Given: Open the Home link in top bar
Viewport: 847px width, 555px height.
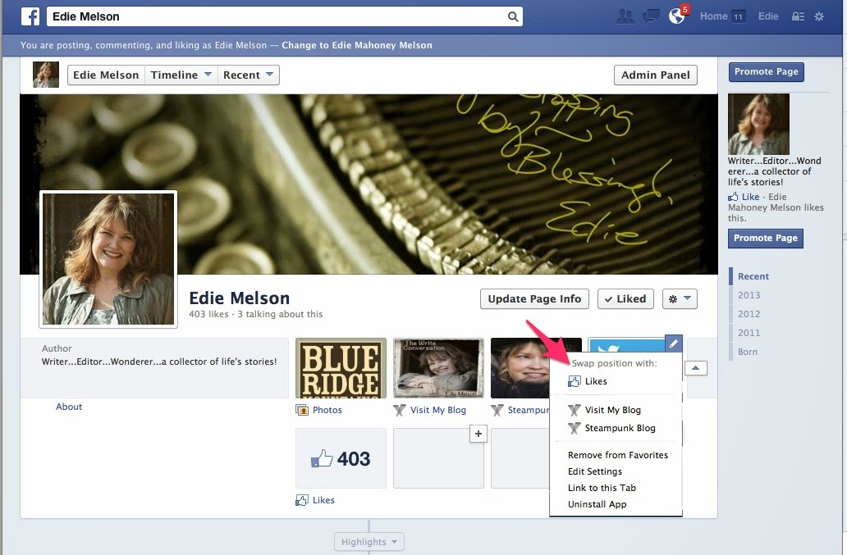Looking at the screenshot, I should click(713, 16).
